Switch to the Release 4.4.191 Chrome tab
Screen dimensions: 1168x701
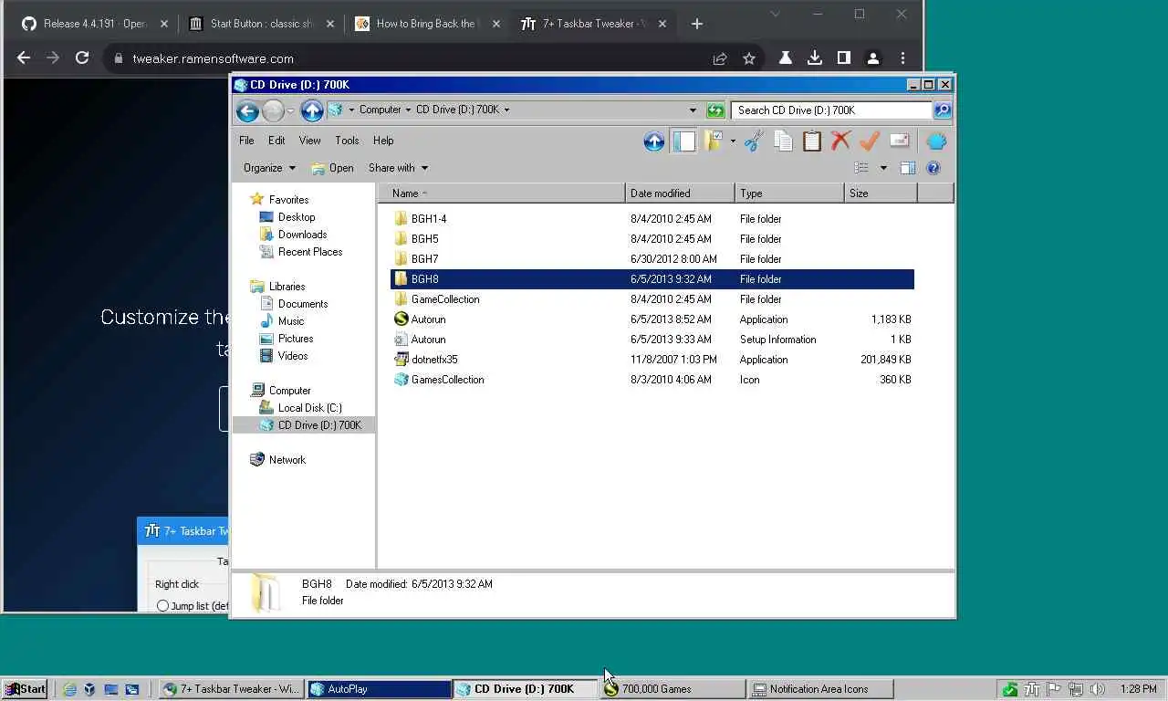click(95, 24)
